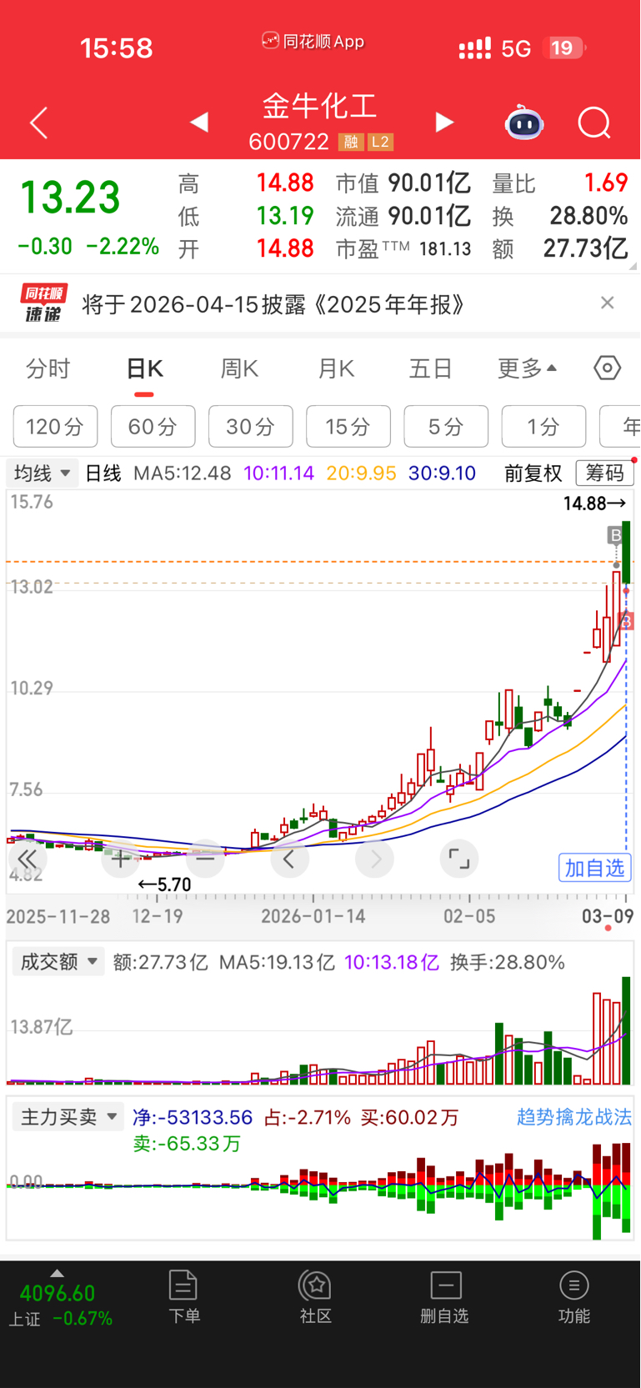641x1388 pixels.
Task: Open 上证 index 4096.60 ticker
Action: [x=58, y=1305]
